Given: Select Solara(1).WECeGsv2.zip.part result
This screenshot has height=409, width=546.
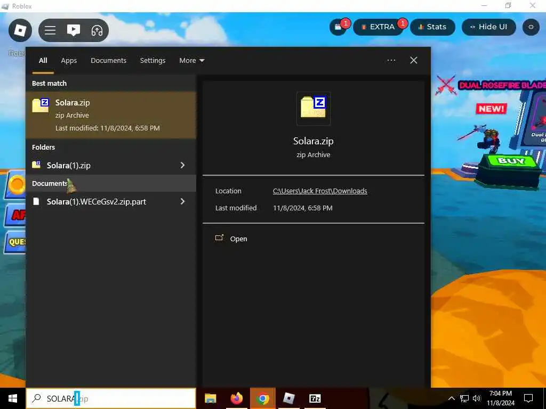Looking at the screenshot, I should point(98,201).
